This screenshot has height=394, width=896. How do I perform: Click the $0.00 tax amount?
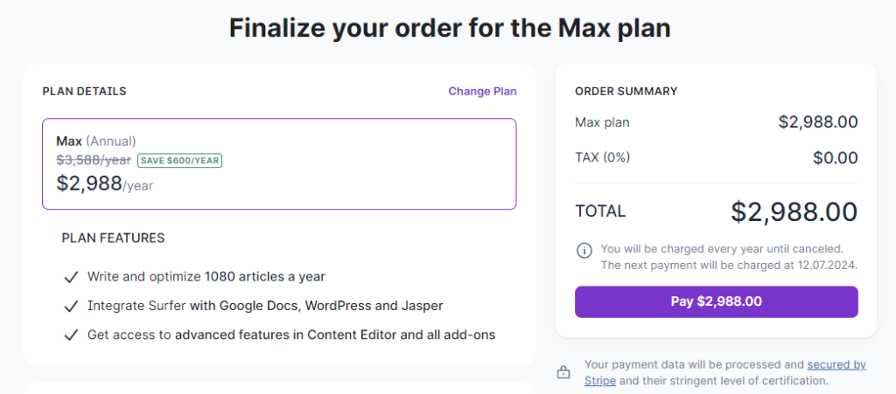point(836,157)
